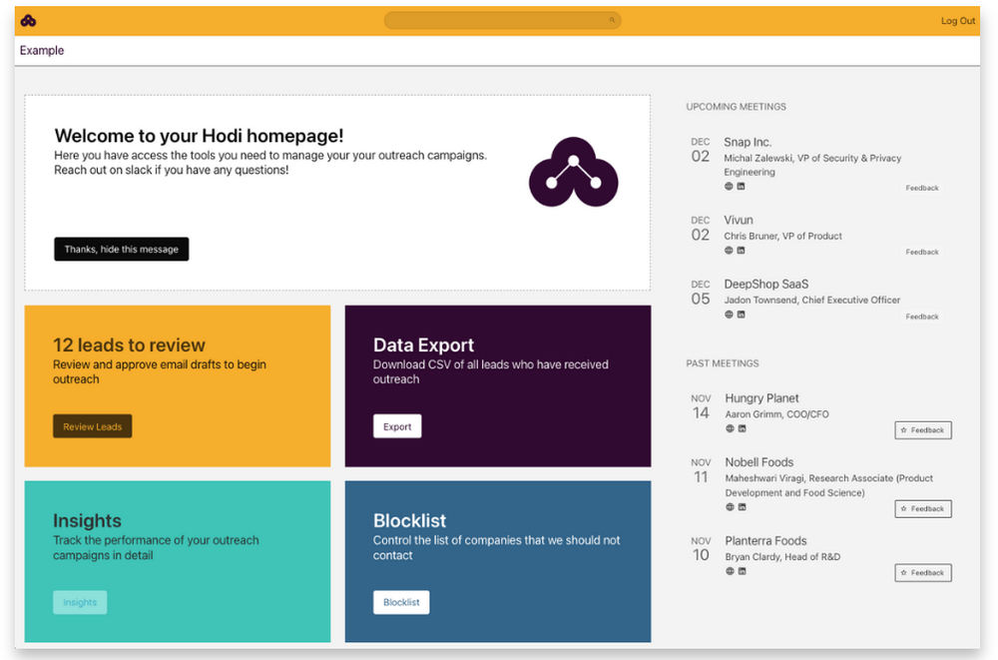Select the Example breadcrumb label
Image resolution: width=998 pixels, height=660 pixels.
(x=41, y=50)
